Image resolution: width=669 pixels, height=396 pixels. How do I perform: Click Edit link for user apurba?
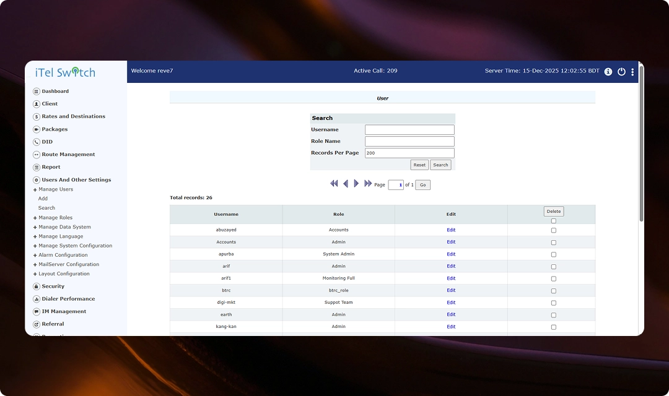click(451, 254)
